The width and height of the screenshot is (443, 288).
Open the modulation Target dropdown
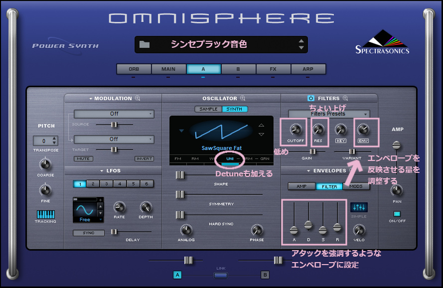tap(114, 140)
